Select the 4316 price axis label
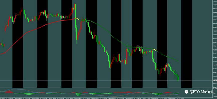Screen dimensions: 217x99 pyautogui.click(x=215, y=20)
